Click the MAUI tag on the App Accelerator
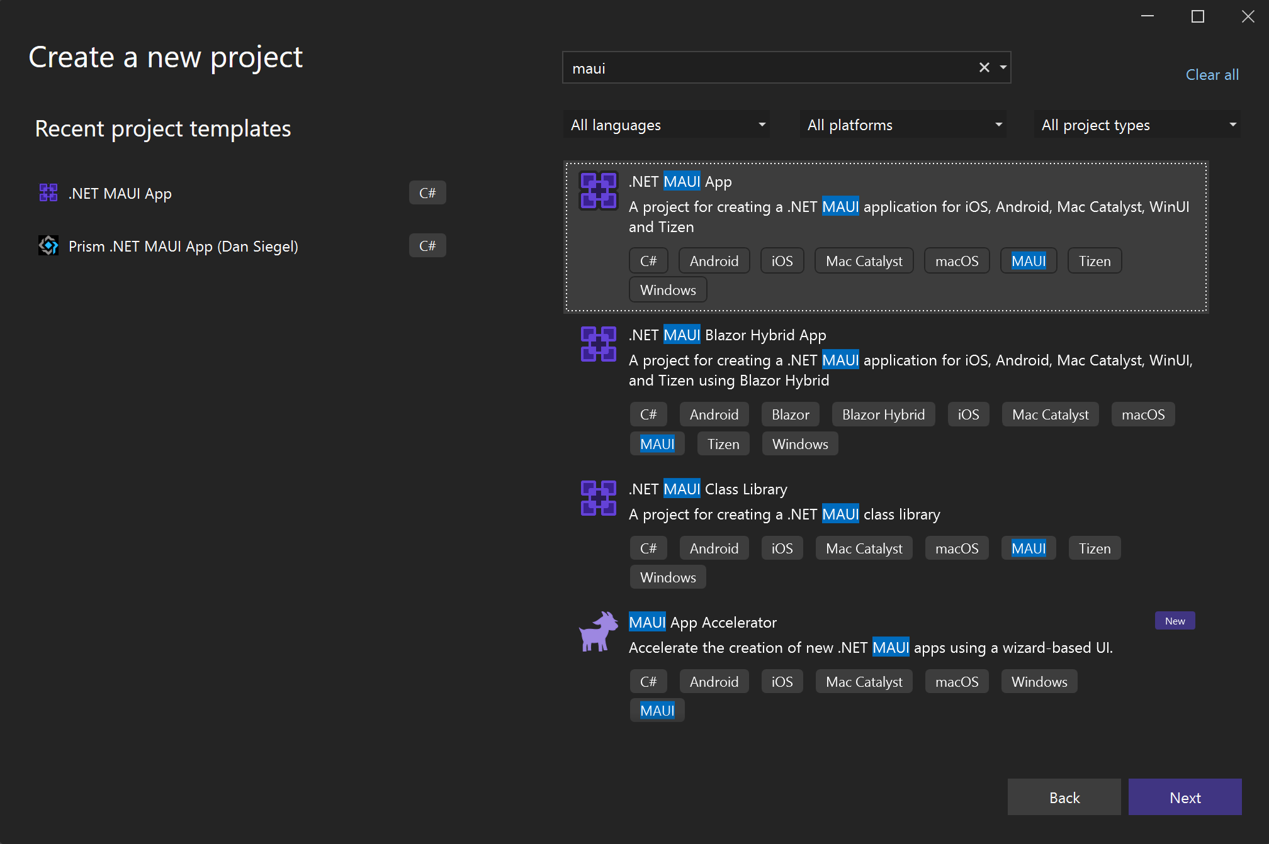Image resolution: width=1269 pixels, height=844 pixels. (657, 709)
